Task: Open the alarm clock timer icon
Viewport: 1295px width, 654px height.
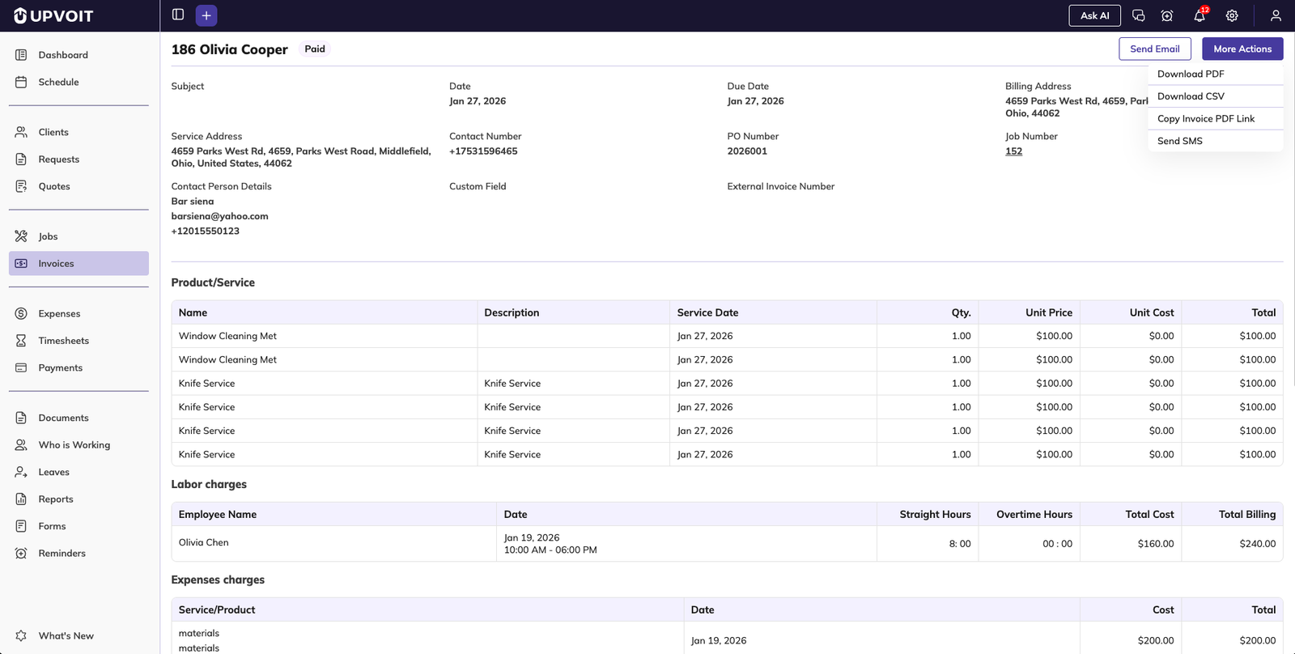Action: tap(1167, 15)
